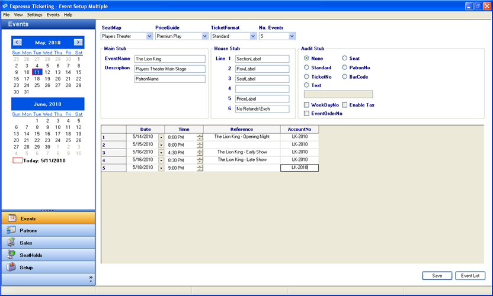This screenshot has height=296, width=493.
Task: Click the Patrons icon in sidebar
Action: [x=11, y=230]
